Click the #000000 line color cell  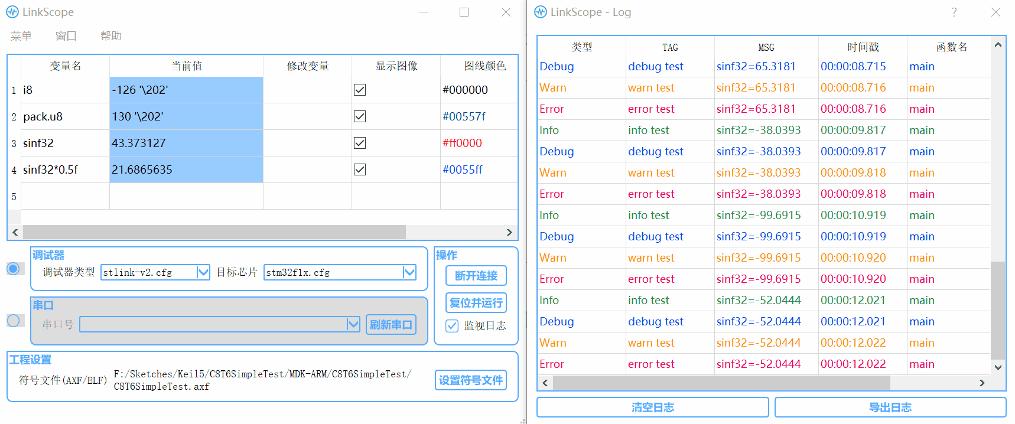pyautogui.click(x=479, y=90)
